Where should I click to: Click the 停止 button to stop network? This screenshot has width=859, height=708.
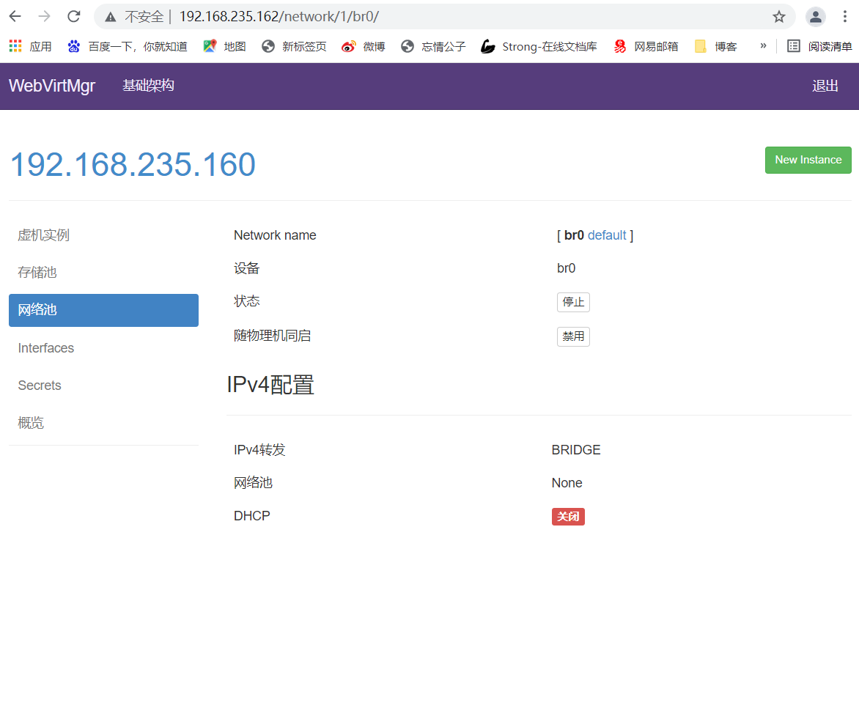(x=573, y=302)
